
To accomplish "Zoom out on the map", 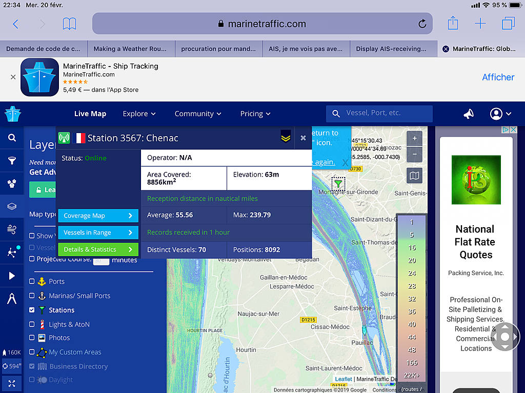I will pyautogui.click(x=414, y=154).
